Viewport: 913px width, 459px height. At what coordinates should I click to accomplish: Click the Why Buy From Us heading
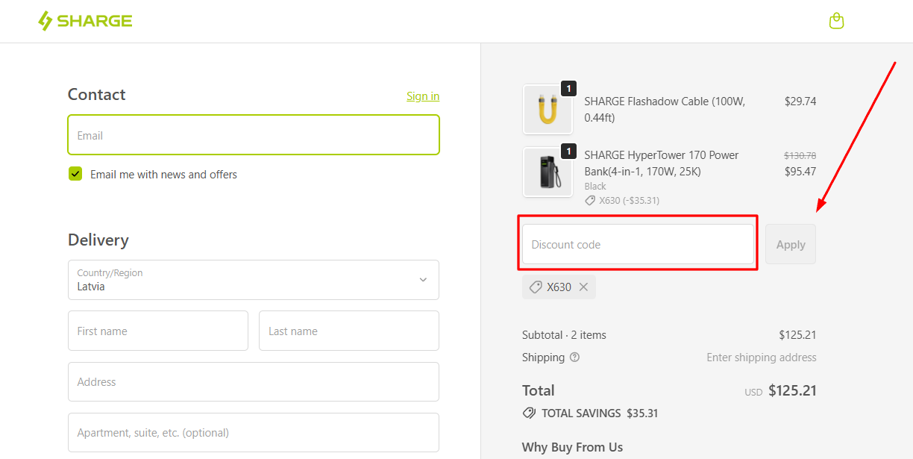(572, 447)
